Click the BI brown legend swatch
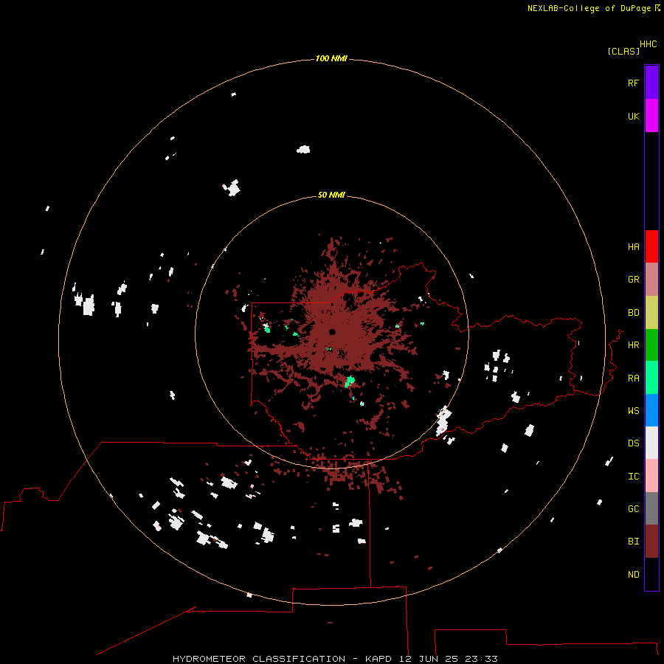Screen dimensions: 664x664 click(x=651, y=542)
